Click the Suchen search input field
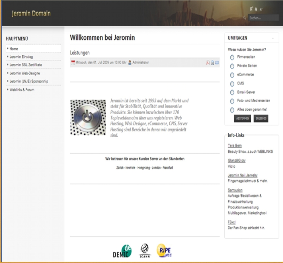This screenshot has height=263, width=283. [x=263, y=18]
